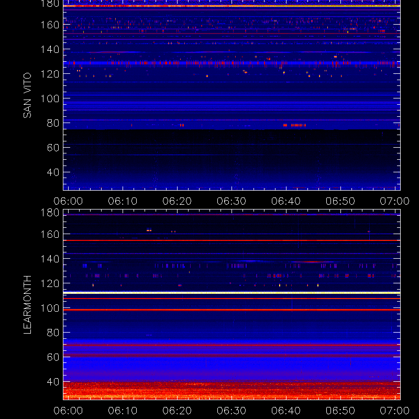
Task: Click the 60 tick label on Learmonth axis
Action: point(53,357)
